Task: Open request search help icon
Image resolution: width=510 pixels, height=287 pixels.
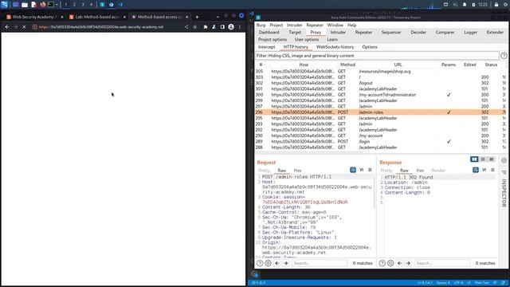Action: tap(260, 263)
